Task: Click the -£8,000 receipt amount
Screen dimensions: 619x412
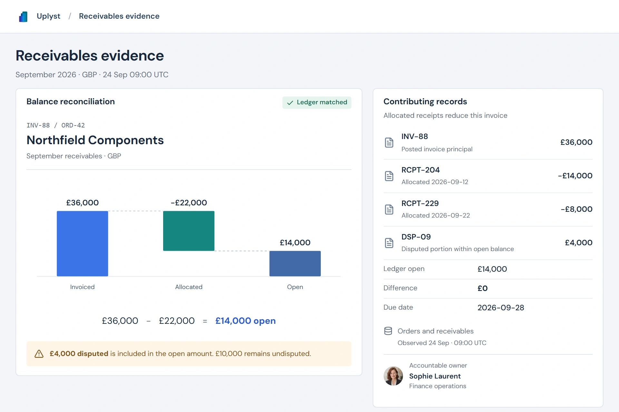Action: click(x=576, y=209)
